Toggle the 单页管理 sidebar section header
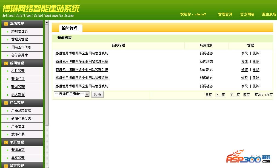This screenshot has width=277, height=168. pyautogui.click(x=22, y=142)
